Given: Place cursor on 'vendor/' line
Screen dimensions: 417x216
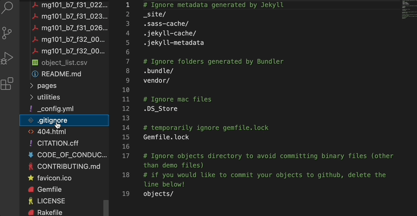Looking at the screenshot, I should click(156, 80).
